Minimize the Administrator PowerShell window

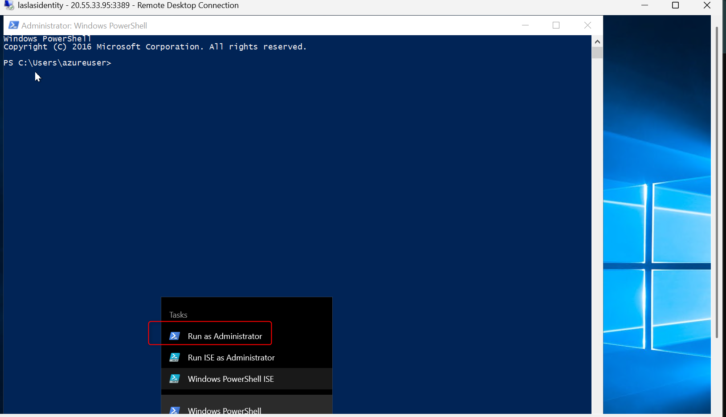pos(525,25)
